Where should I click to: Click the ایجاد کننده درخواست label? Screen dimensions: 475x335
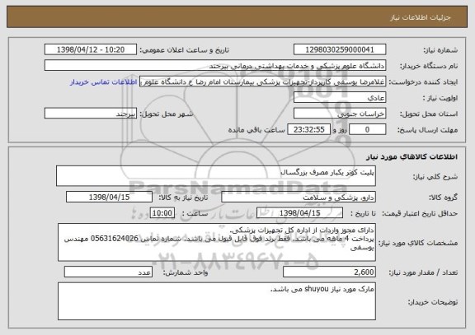[423, 82]
